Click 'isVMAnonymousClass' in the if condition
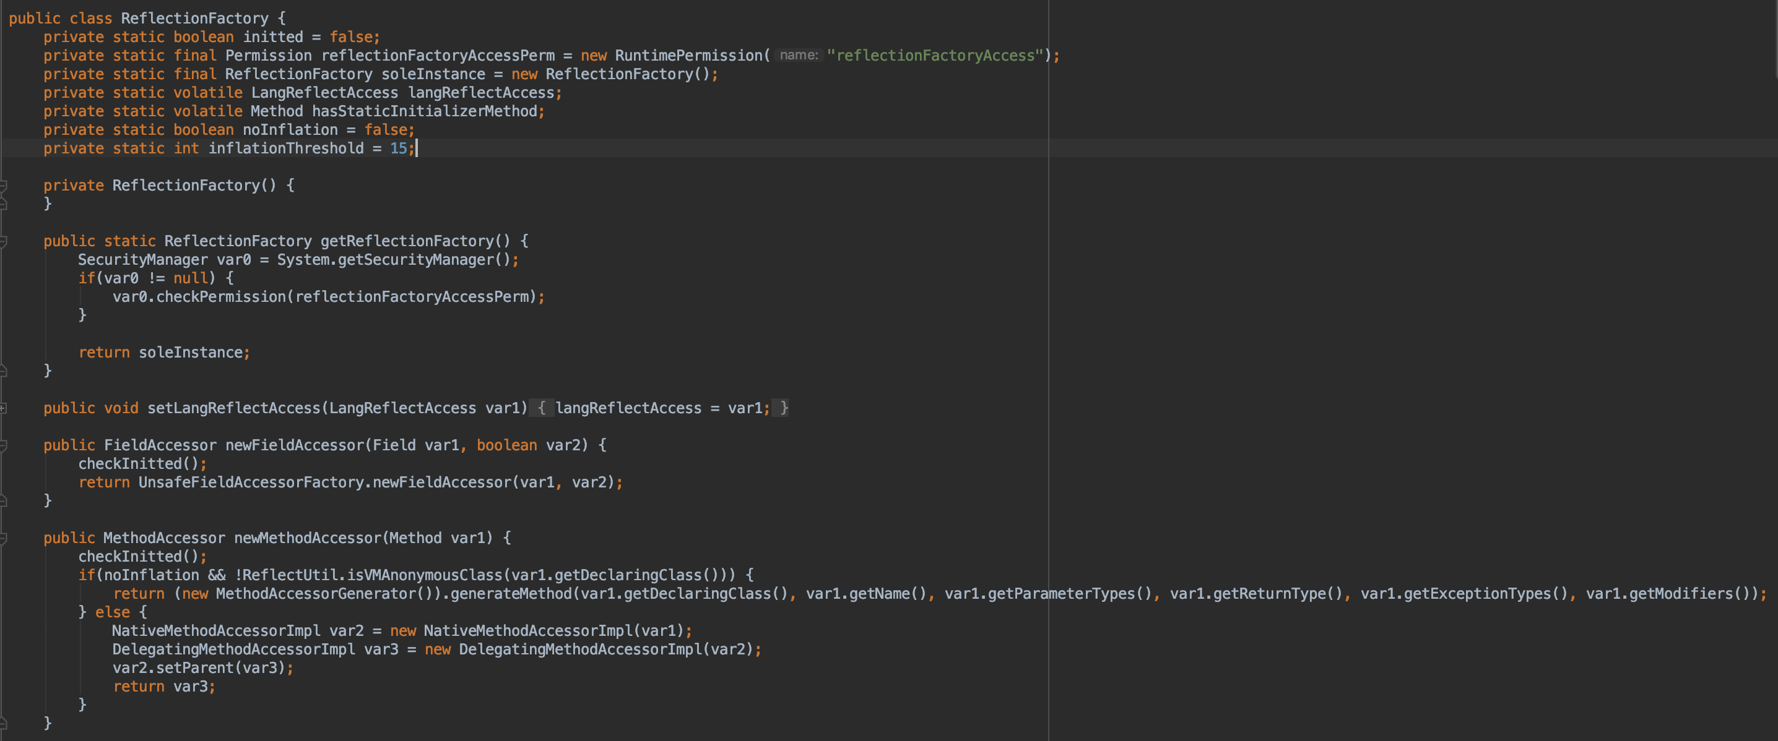 pos(425,576)
